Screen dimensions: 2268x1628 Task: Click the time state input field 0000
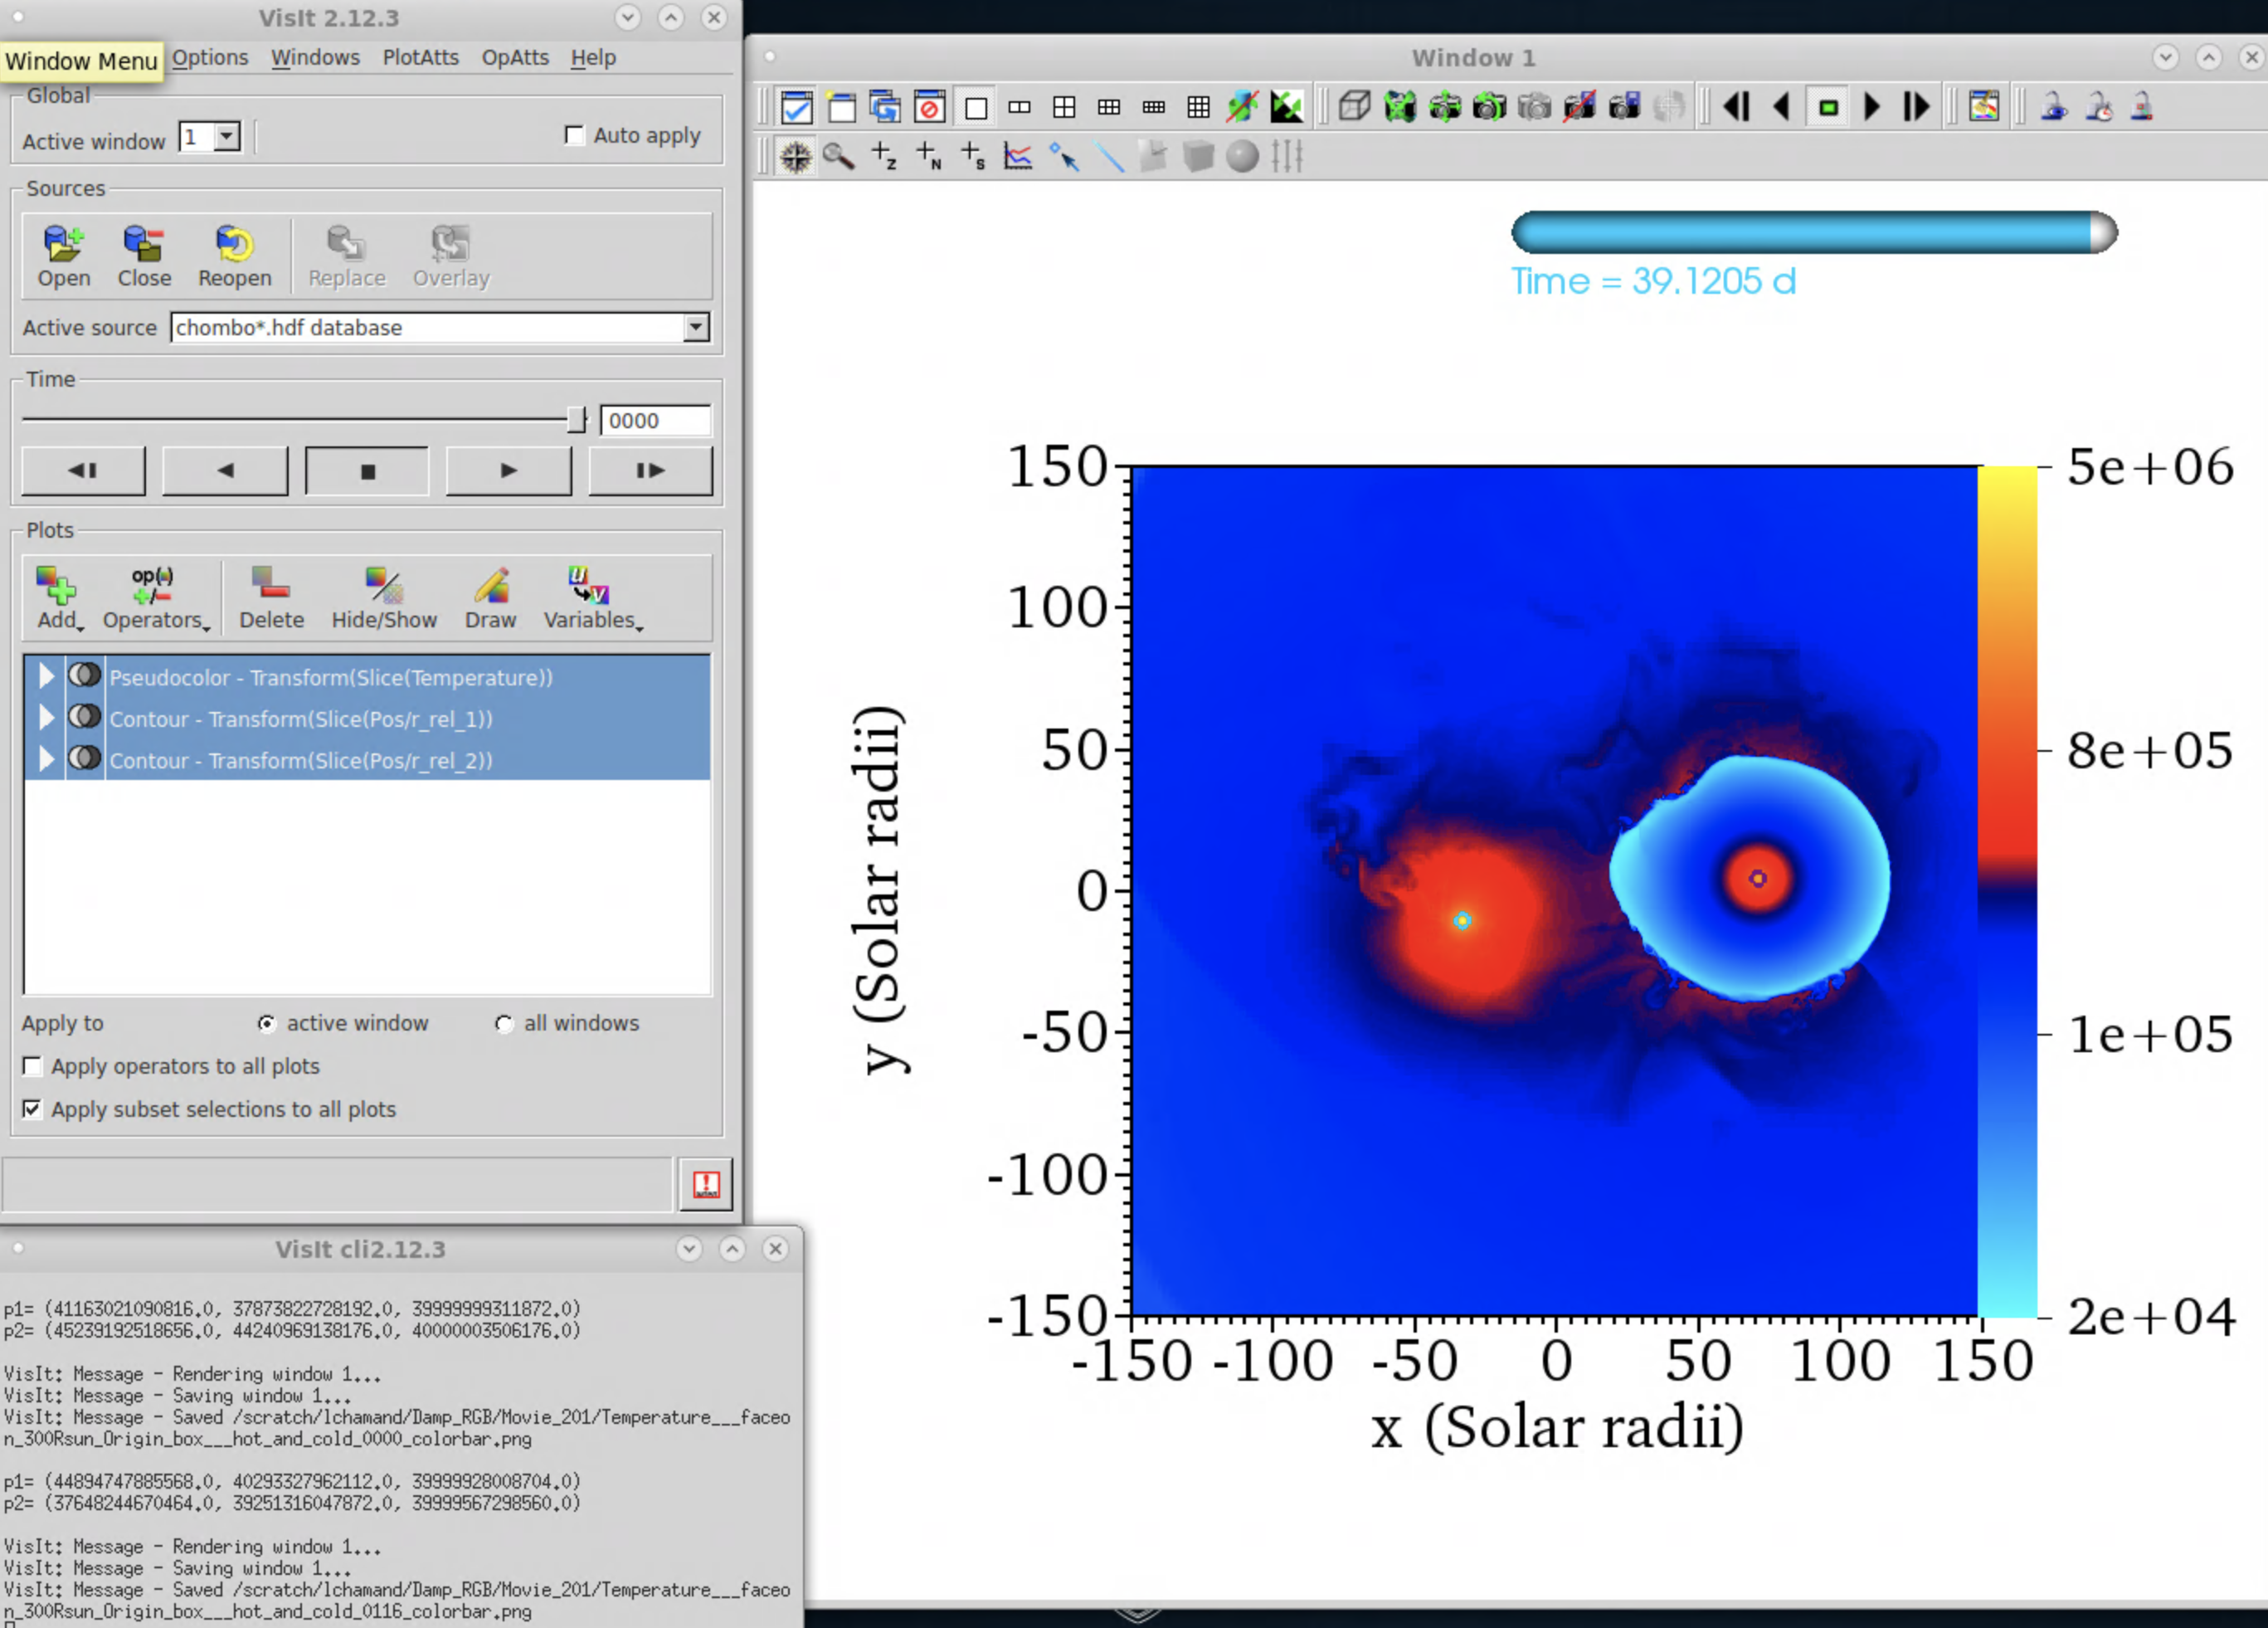point(655,421)
